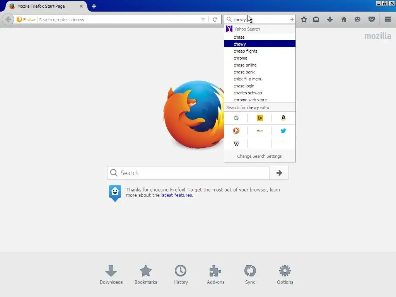Open the Downloads shortcut at the bottom
The height and width of the screenshot is (297, 396).
pyautogui.click(x=111, y=275)
